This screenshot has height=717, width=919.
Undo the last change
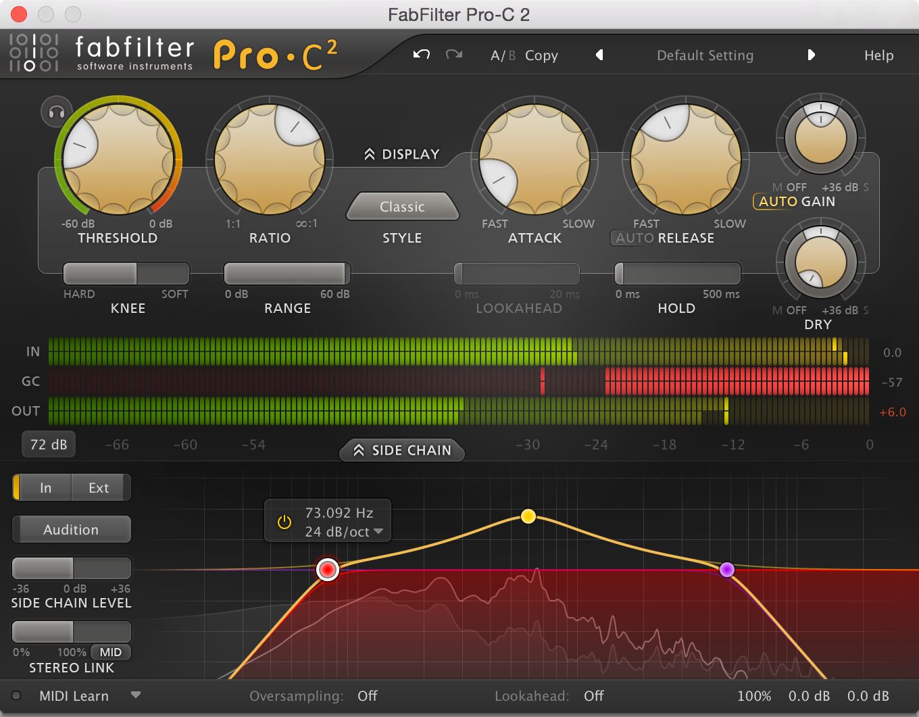tap(420, 55)
